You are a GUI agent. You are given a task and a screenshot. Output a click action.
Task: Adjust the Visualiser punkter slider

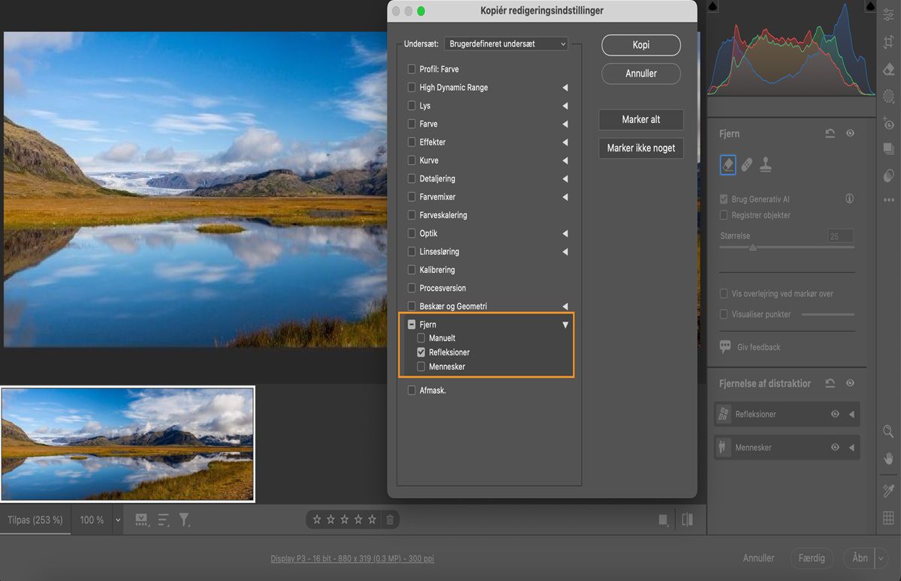828,314
